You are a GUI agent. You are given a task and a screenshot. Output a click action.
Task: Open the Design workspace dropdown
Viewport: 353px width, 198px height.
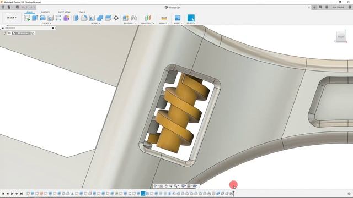tap(12, 18)
